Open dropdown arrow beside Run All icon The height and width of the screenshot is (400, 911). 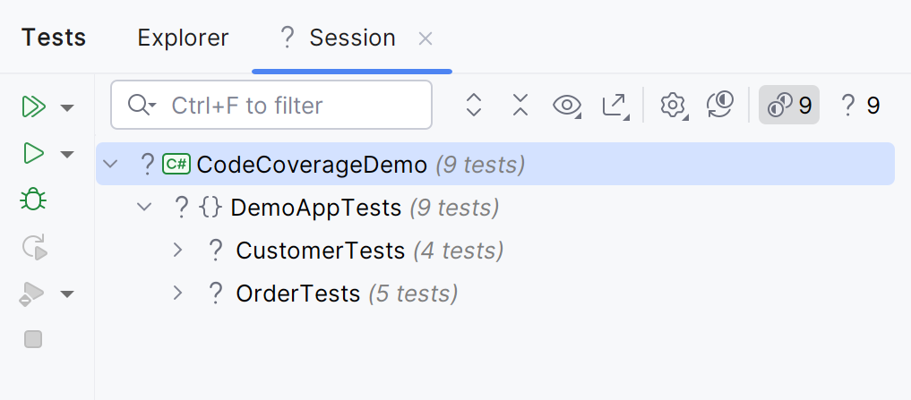pos(66,108)
